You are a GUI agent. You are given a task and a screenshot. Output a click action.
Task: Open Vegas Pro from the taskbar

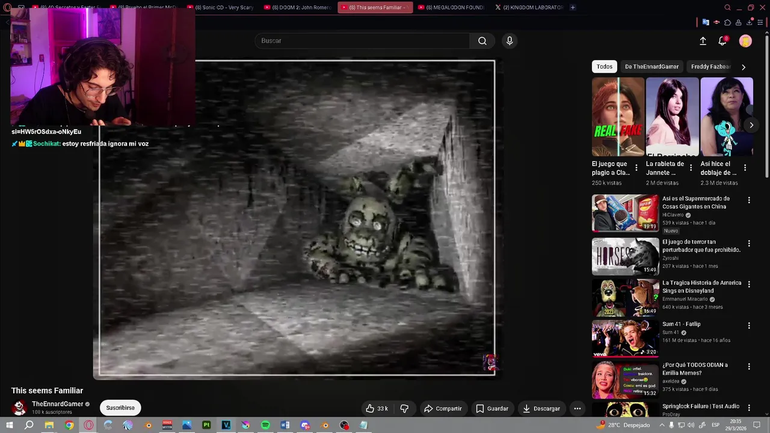point(226,425)
